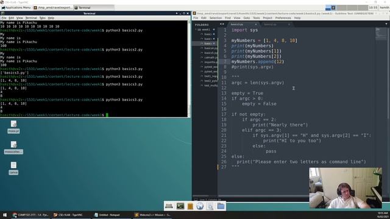The width and height of the screenshot is (390, 219).
Task: Open Sublime Text's Selection menu
Action: click(215, 18)
